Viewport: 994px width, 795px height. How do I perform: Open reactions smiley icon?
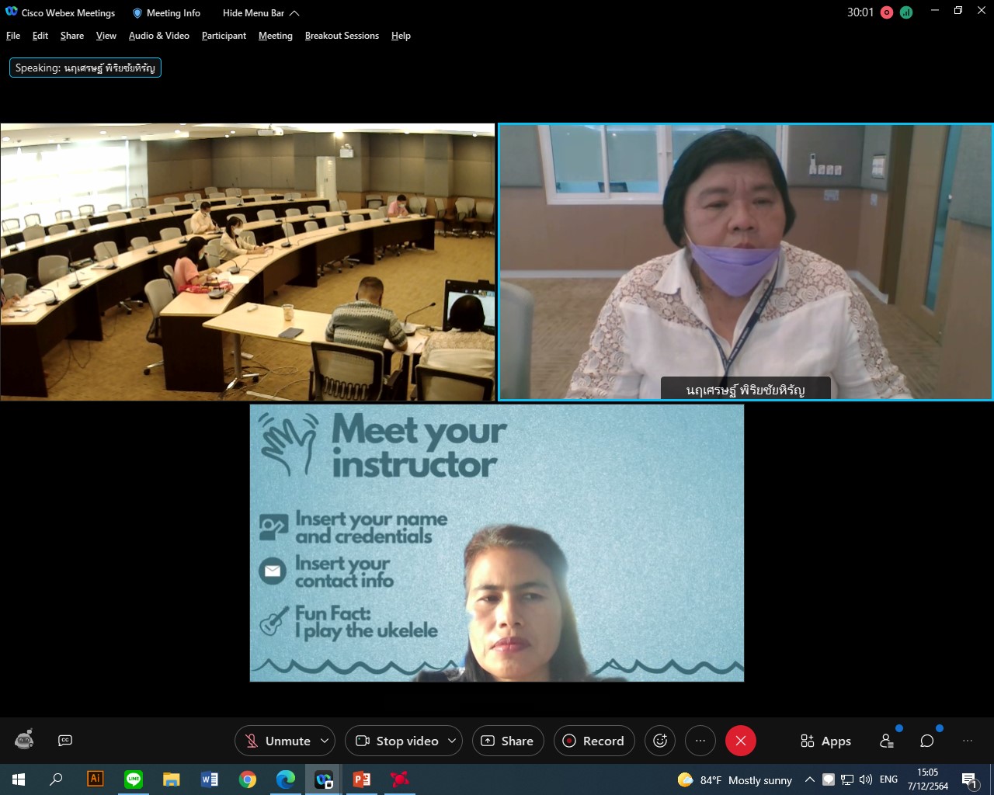(x=660, y=741)
